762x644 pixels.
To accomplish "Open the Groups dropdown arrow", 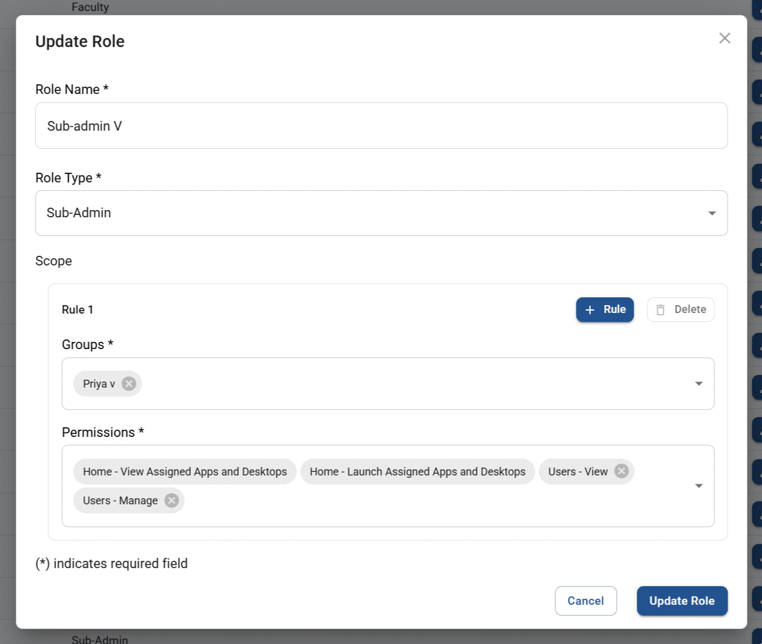I will 699,384.
